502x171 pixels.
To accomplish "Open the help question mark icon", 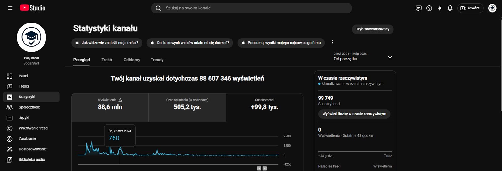I will pyautogui.click(x=429, y=8).
